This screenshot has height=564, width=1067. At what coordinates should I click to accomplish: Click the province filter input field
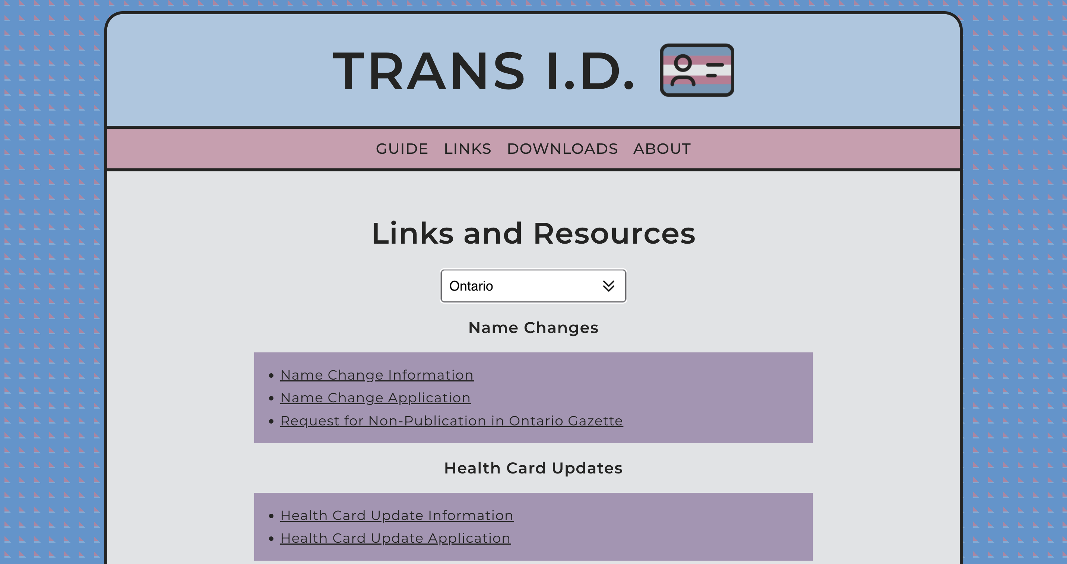[533, 285]
